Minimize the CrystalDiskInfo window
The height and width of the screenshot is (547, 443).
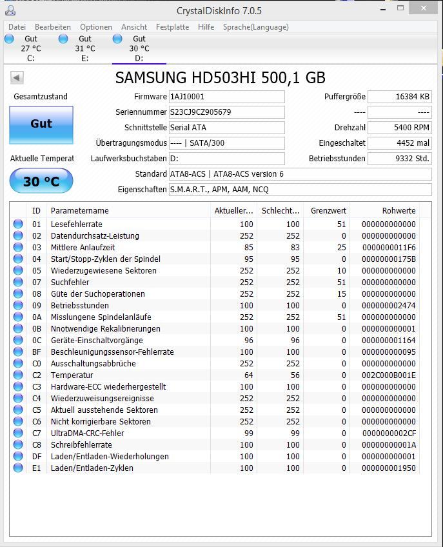click(383, 8)
